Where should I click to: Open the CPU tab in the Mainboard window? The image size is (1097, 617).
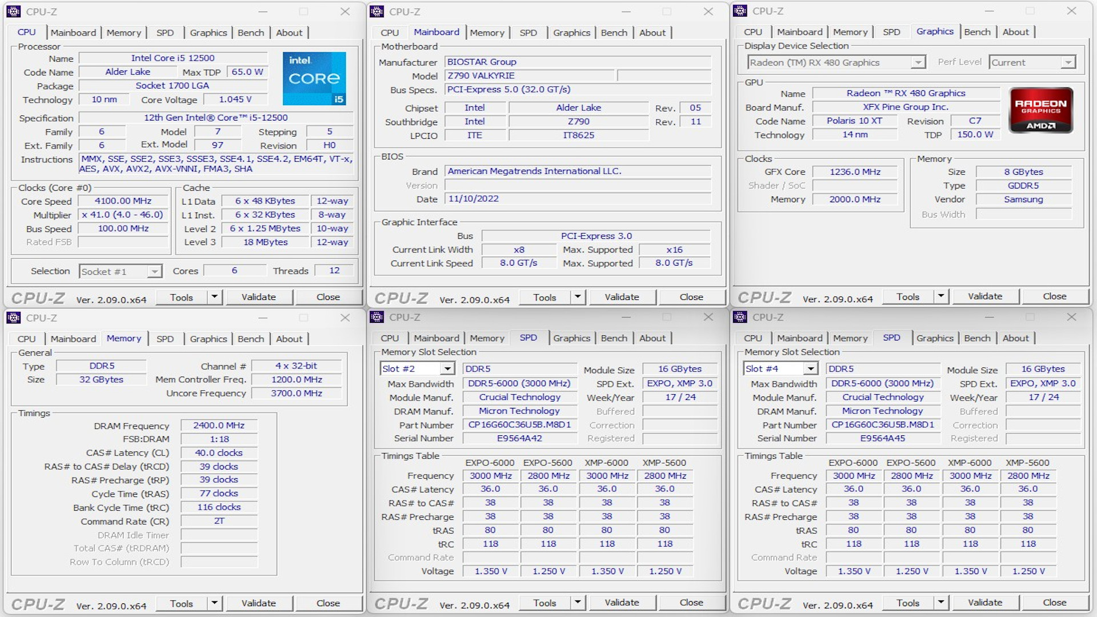click(x=390, y=33)
